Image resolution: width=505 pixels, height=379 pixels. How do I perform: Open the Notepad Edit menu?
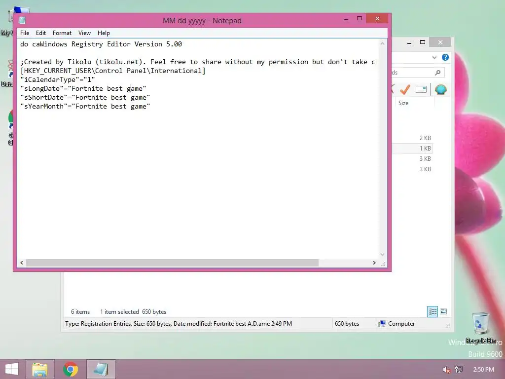[x=40, y=33]
